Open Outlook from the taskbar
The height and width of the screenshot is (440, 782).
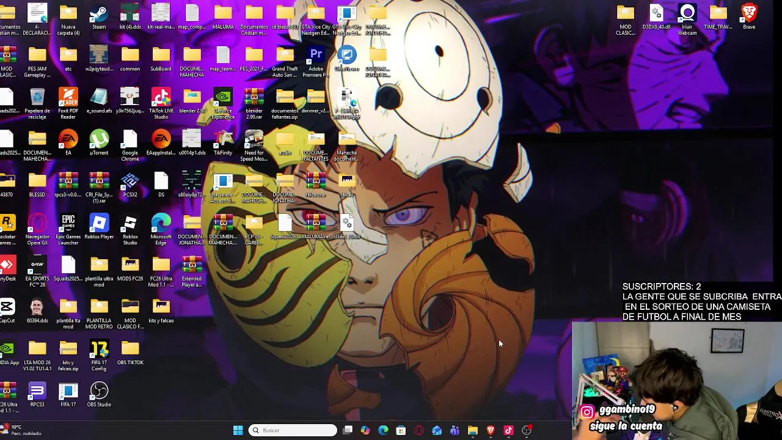click(x=437, y=430)
